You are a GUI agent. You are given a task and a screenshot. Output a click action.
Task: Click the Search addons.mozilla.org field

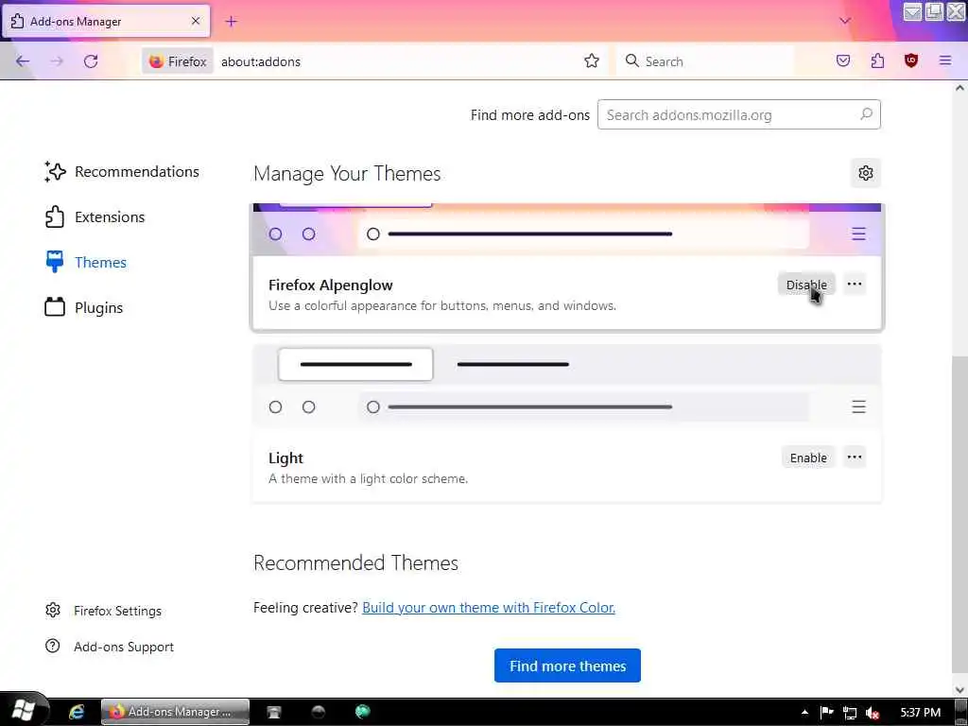[x=738, y=114]
